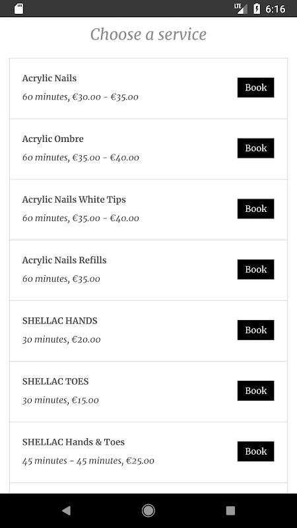Select the Acrylic Nails service title
The image size is (297, 528).
[x=49, y=78]
